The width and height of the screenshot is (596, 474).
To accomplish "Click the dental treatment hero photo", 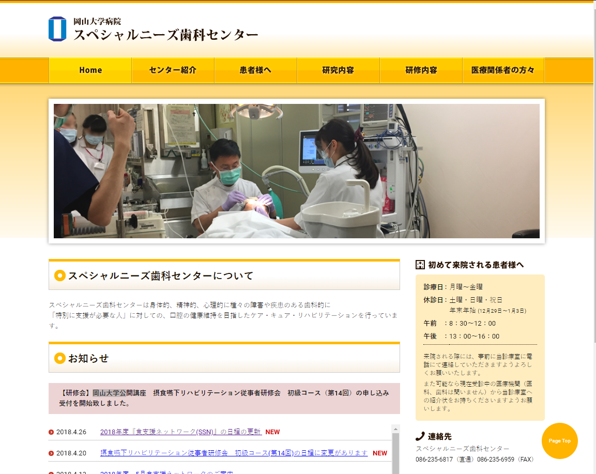I will pos(297,171).
